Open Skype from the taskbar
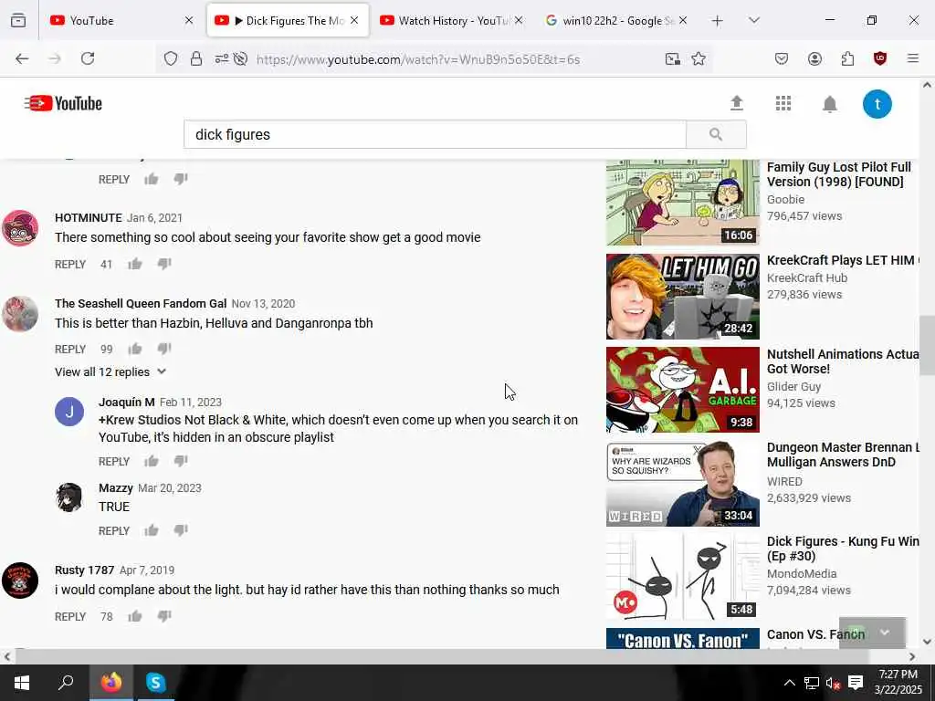This screenshot has width=935, height=701. point(155,683)
